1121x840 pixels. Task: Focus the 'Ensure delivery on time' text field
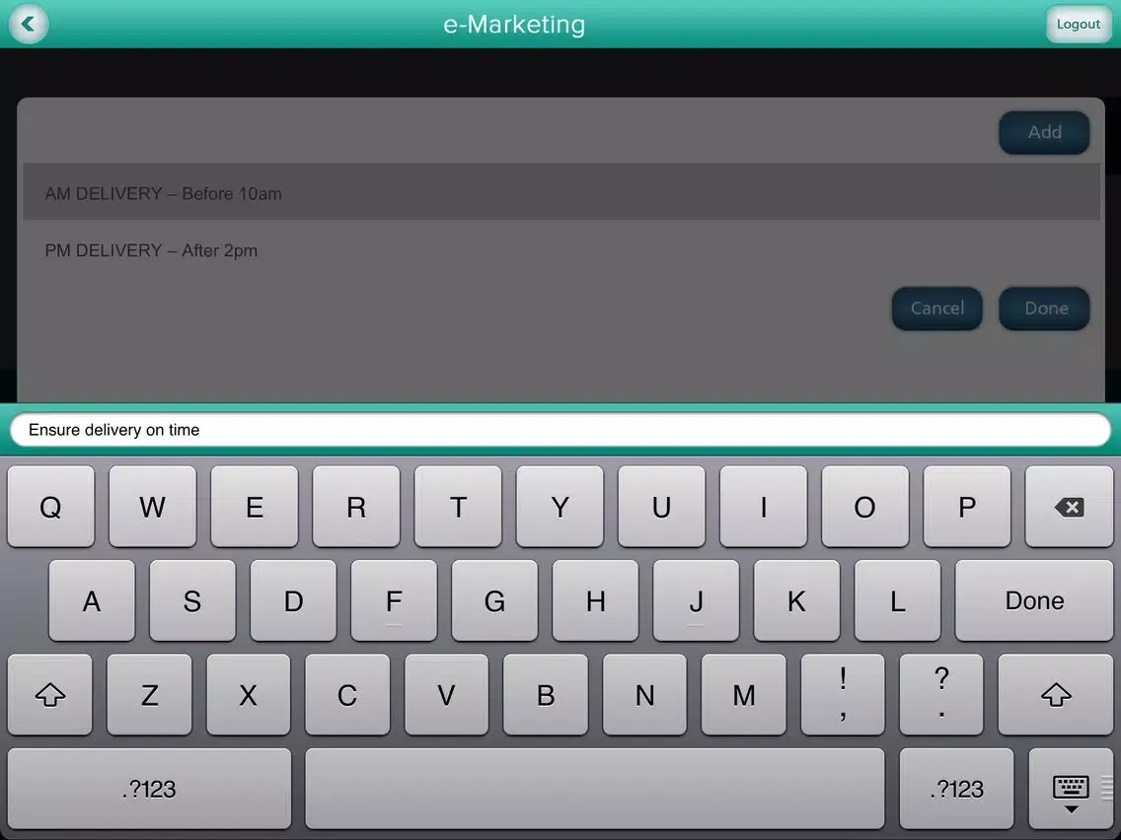pos(560,429)
